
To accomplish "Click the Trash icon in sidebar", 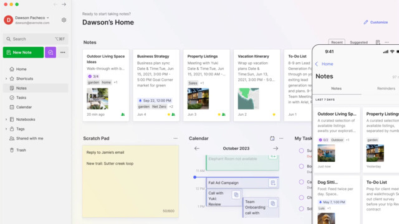I will 12,150.
